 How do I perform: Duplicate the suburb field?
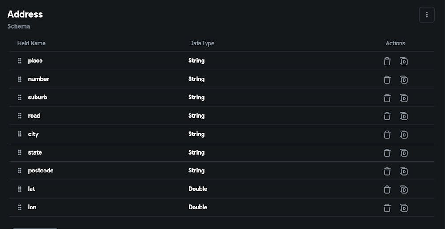404,98
